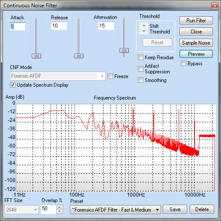The height and width of the screenshot is (221, 221).
Task: Click the -120 amplitude label
Action: pos(10,189)
